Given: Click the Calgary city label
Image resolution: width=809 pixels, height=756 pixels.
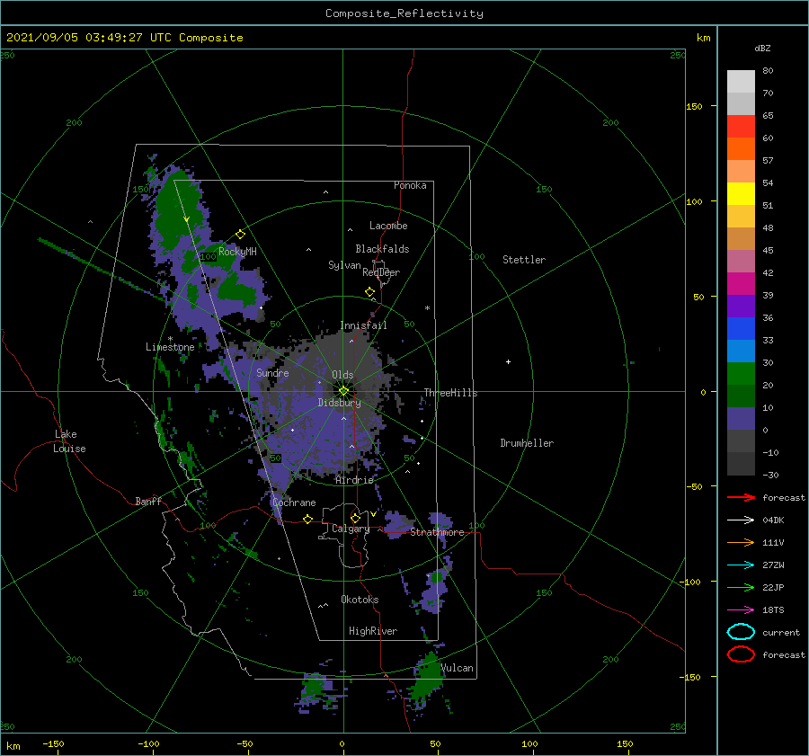Looking at the screenshot, I should [351, 529].
